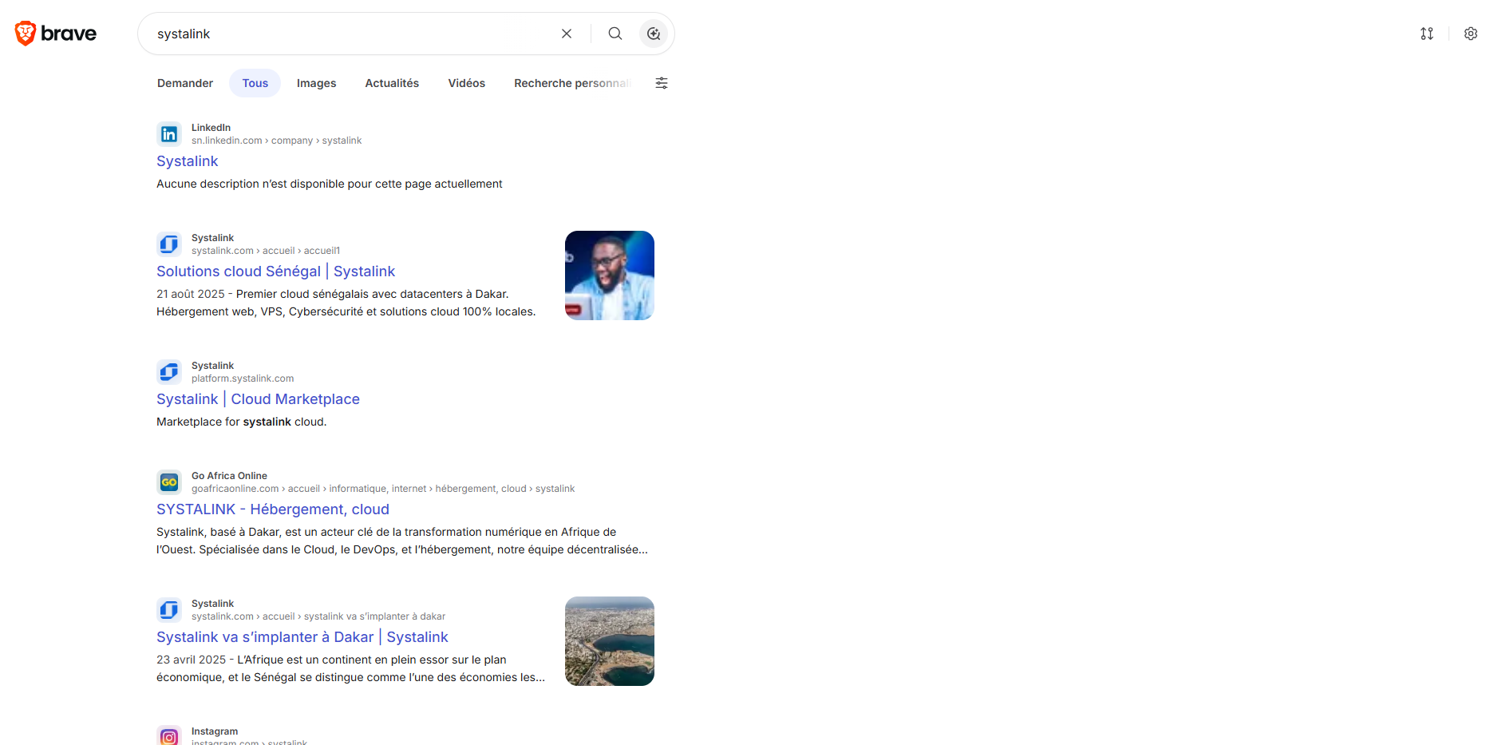1502x745 pixels.
Task: Click goafricaonline.com breadcrumb path
Action: (x=383, y=489)
